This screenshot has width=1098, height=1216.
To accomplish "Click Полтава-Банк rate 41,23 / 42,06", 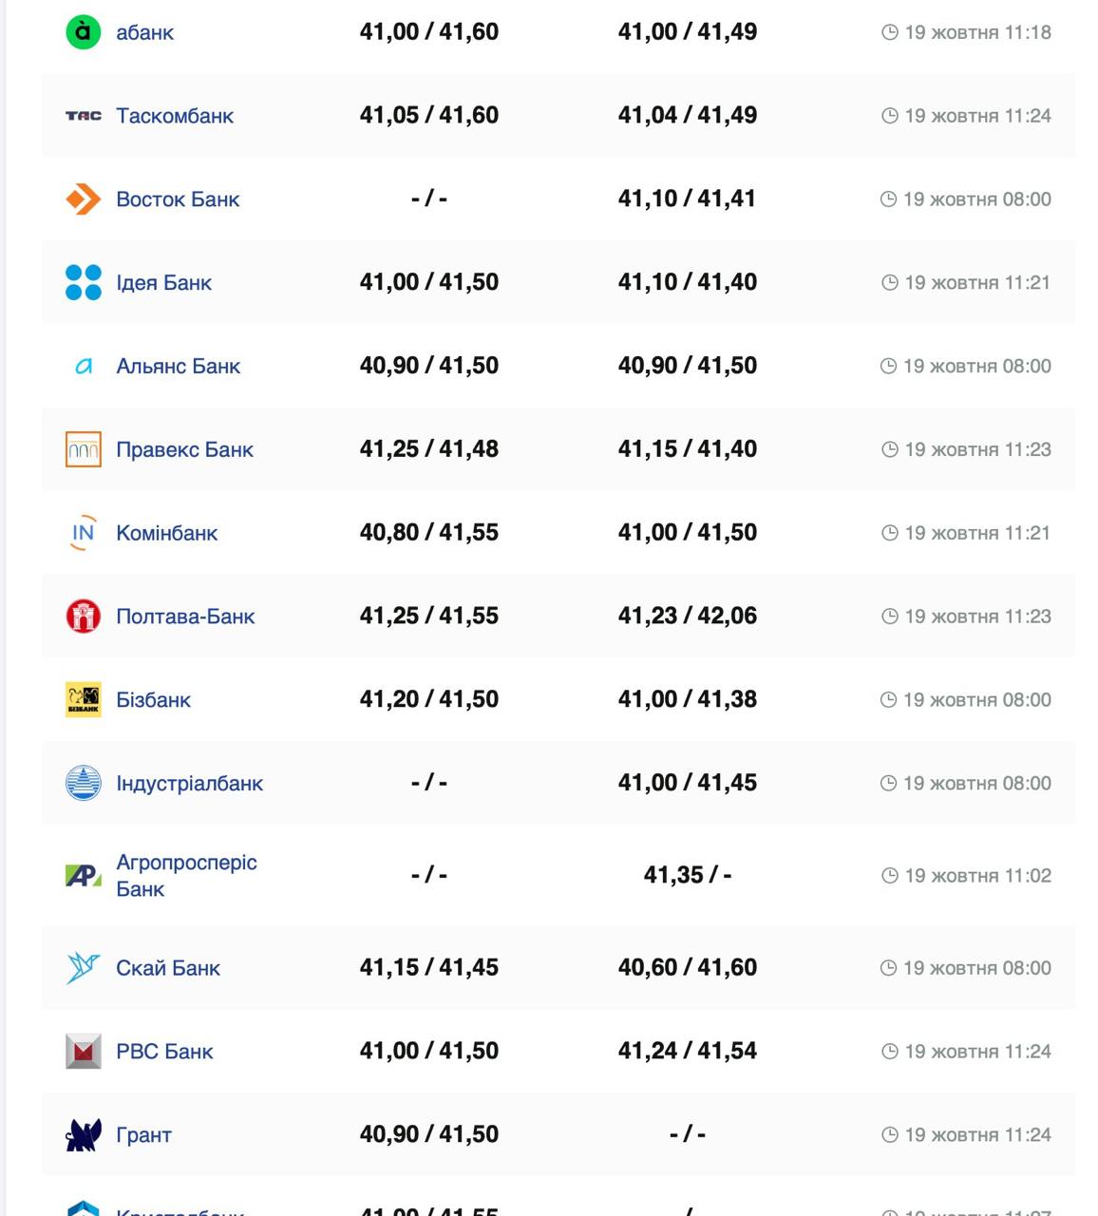I will [687, 617].
